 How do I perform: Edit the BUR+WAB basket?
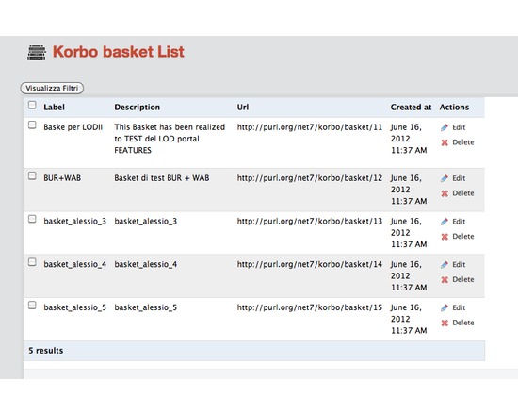pos(459,178)
